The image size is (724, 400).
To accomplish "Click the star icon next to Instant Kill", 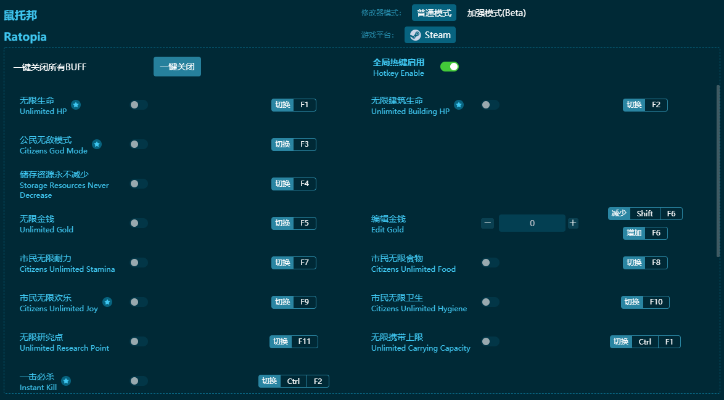I will pyautogui.click(x=66, y=381).
